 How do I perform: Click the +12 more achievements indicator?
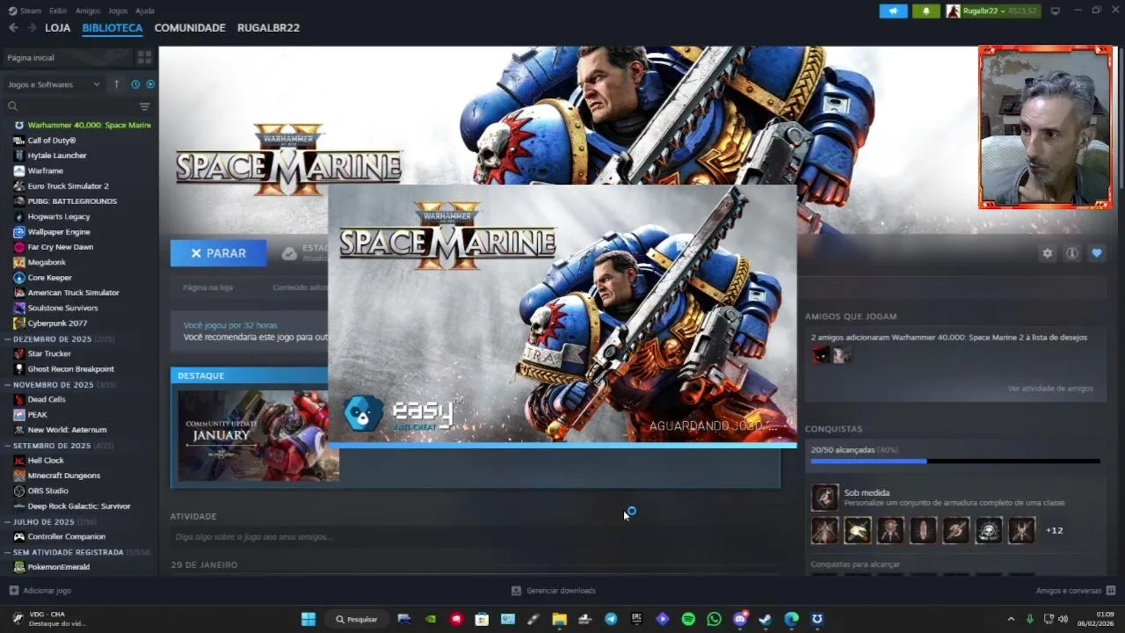pyautogui.click(x=1055, y=530)
